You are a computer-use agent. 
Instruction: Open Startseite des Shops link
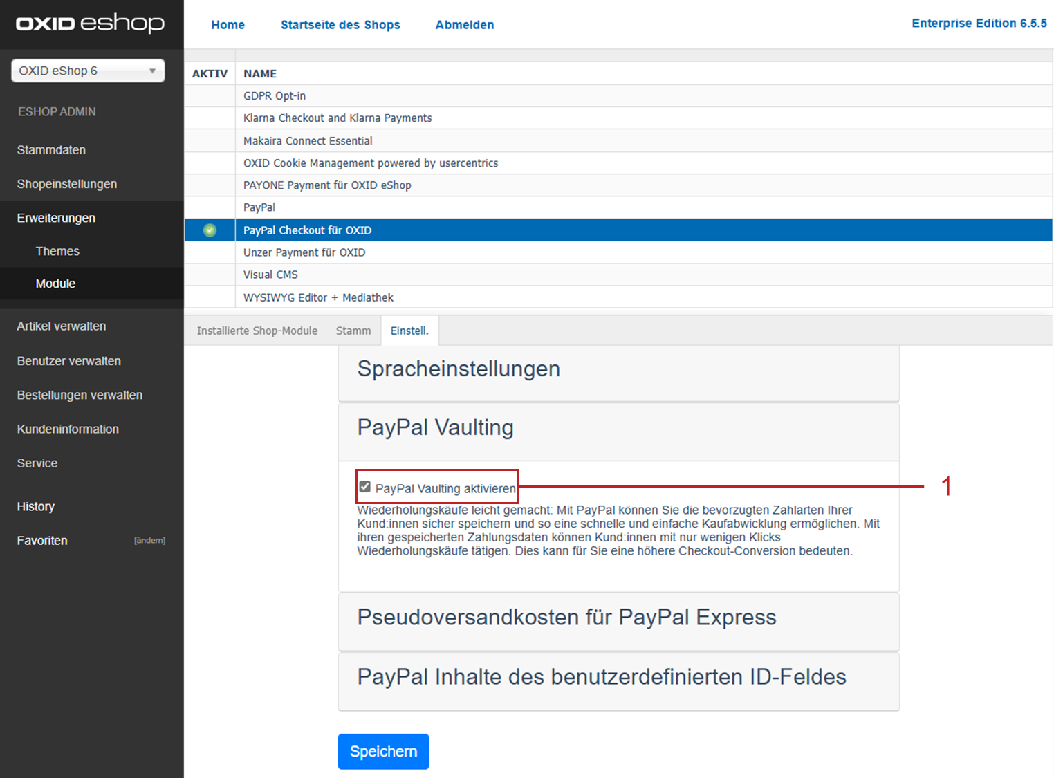tap(340, 25)
